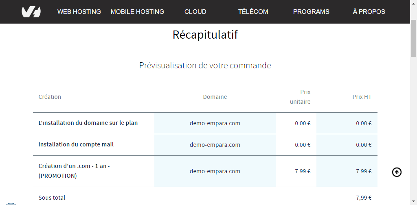Open the MOBILE HOSTING menu

click(137, 12)
